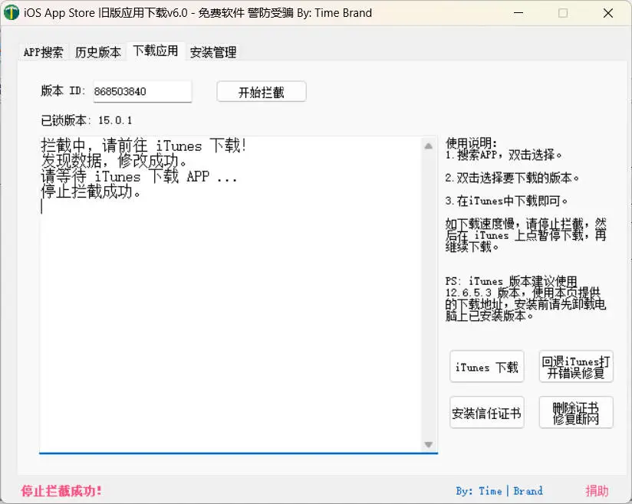Screen dimensions: 632x504
Task: Open the 回退iTunes打开错误修复 tool
Action: tap(576, 367)
